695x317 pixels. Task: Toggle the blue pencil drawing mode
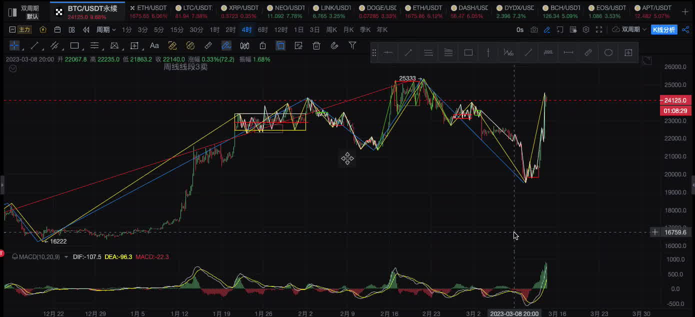click(547, 30)
